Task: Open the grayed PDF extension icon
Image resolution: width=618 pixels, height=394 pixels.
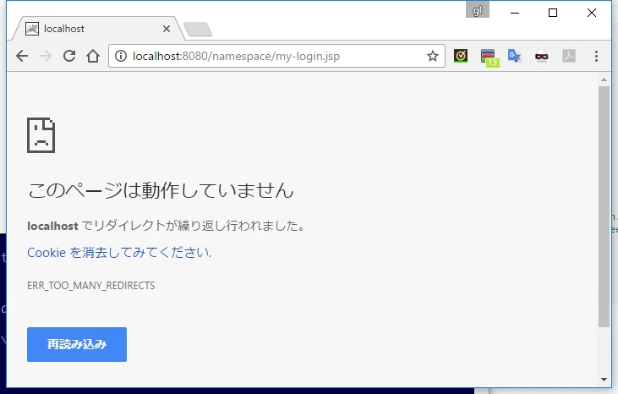Action: pyautogui.click(x=569, y=56)
